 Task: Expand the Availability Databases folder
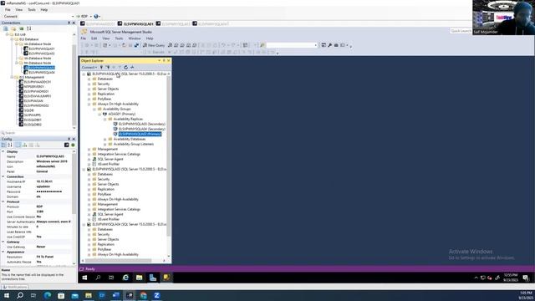click(105, 140)
